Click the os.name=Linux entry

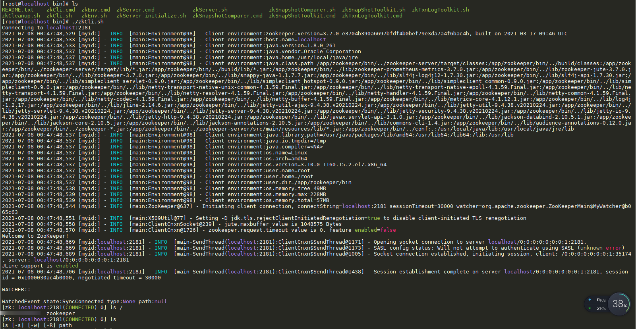coord(286,152)
